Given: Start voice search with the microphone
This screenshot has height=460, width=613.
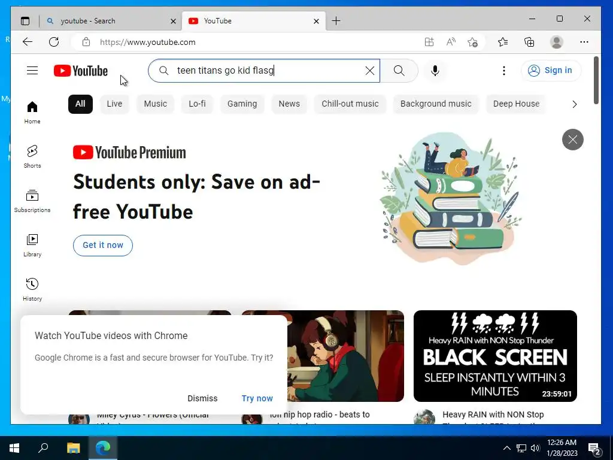Looking at the screenshot, I should [435, 71].
